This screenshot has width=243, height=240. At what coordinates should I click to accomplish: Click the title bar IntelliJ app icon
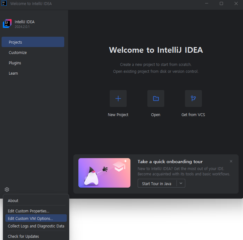[4, 3]
